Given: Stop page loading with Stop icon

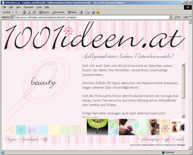Looking at the screenshot, I should [24, 12].
